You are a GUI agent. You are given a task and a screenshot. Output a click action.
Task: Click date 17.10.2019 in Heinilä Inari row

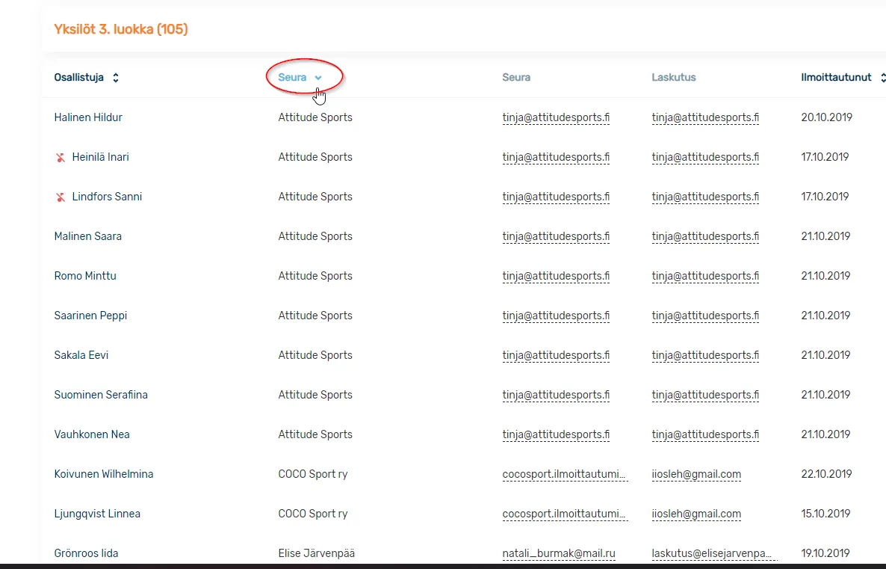pyautogui.click(x=825, y=157)
